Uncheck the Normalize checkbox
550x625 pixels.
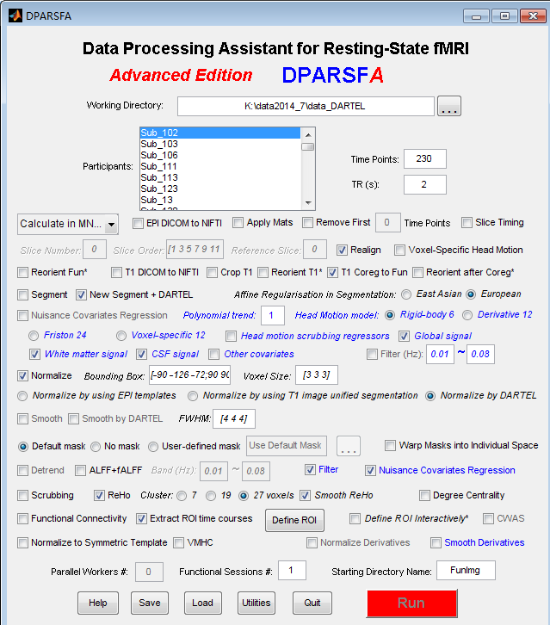[x=22, y=375]
